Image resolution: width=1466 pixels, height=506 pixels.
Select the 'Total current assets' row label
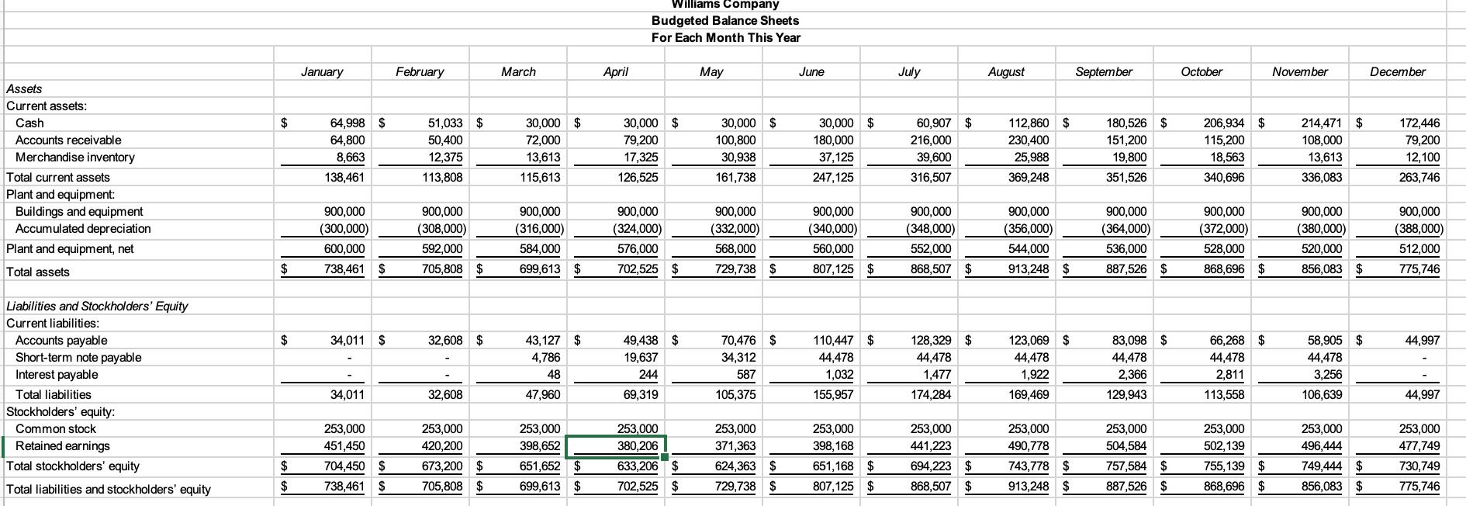[x=58, y=177]
